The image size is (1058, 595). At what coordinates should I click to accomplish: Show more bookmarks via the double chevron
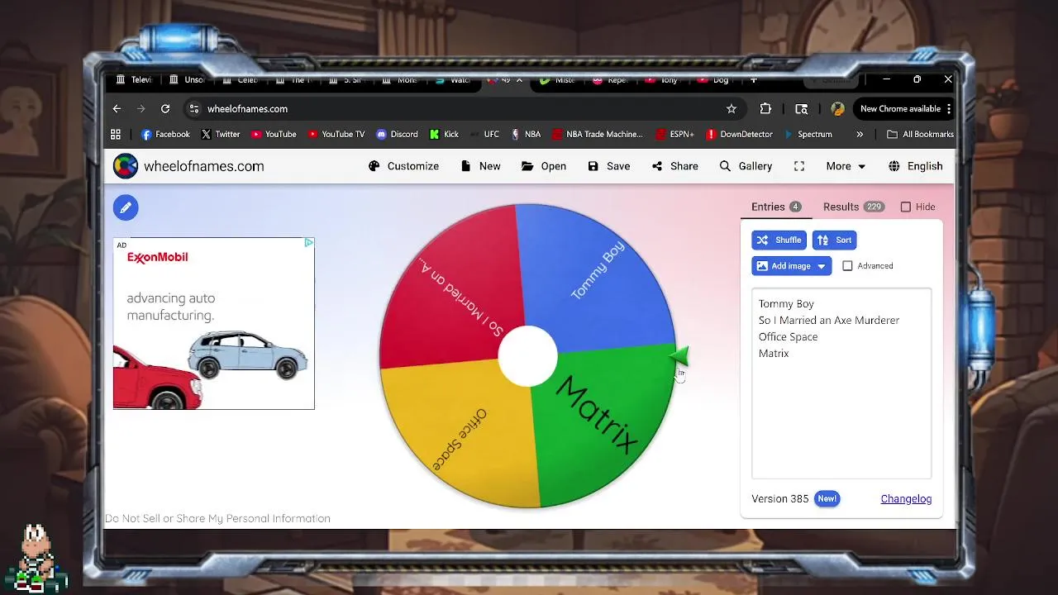(x=860, y=134)
